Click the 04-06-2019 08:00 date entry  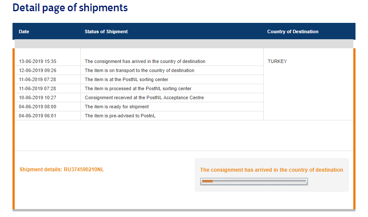38,107
